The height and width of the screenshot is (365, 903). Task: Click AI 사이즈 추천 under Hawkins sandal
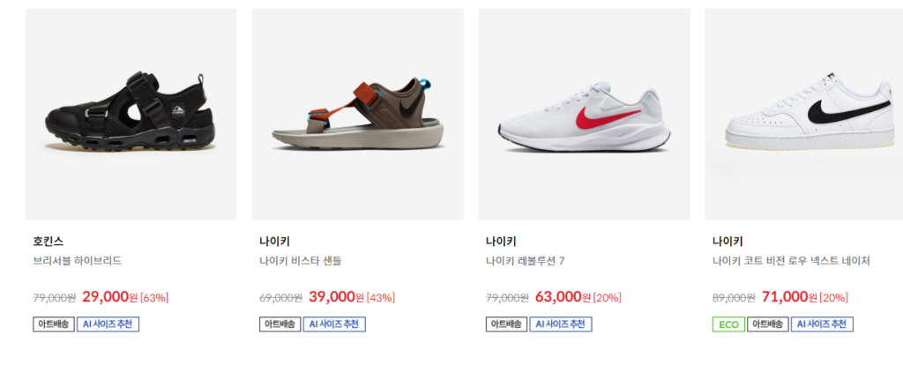pos(108,324)
